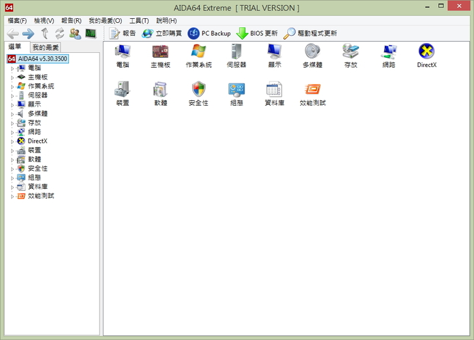Open the 多媒體 speaker icon in main panel
The image size is (474, 340).
[x=312, y=52]
